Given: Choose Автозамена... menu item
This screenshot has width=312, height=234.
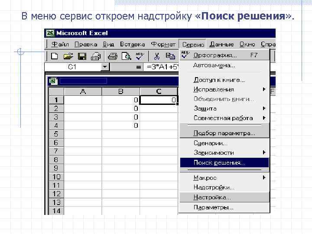Looking at the screenshot, I should (x=224, y=65).
